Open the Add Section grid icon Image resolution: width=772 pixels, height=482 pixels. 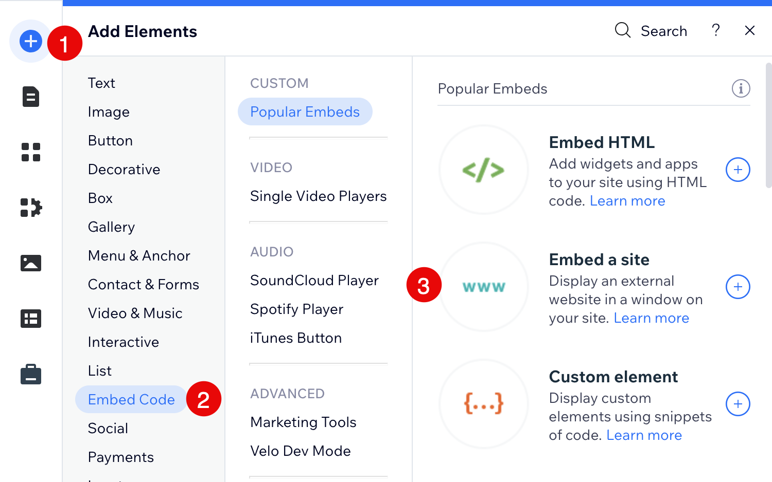[31, 152]
